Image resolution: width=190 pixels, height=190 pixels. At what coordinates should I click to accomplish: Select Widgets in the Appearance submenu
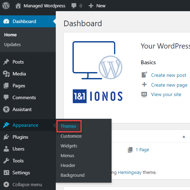pyautogui.click(x=69, y=146)
